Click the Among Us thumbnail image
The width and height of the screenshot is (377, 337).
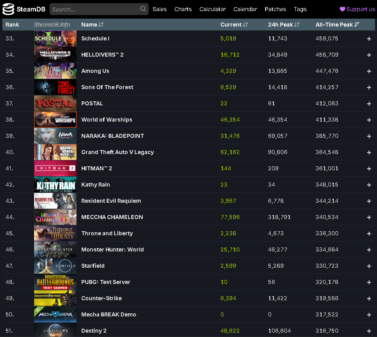55,71
